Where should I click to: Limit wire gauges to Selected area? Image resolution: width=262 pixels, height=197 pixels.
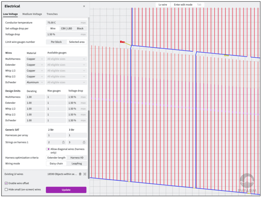click(77, 42)
